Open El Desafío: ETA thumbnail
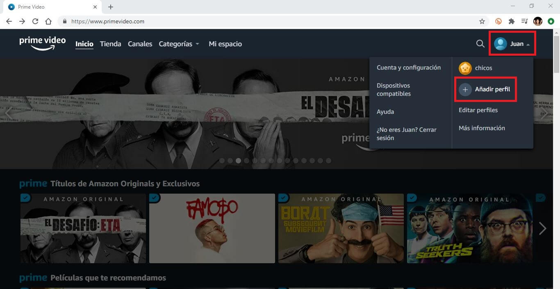The height and width of the screenshot is (289, 560). click(x=83, y=228)
